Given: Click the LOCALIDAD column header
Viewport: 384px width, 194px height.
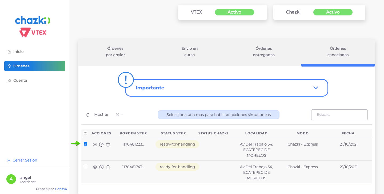Looking at the screenshot, I should click(x=256, y=133).
